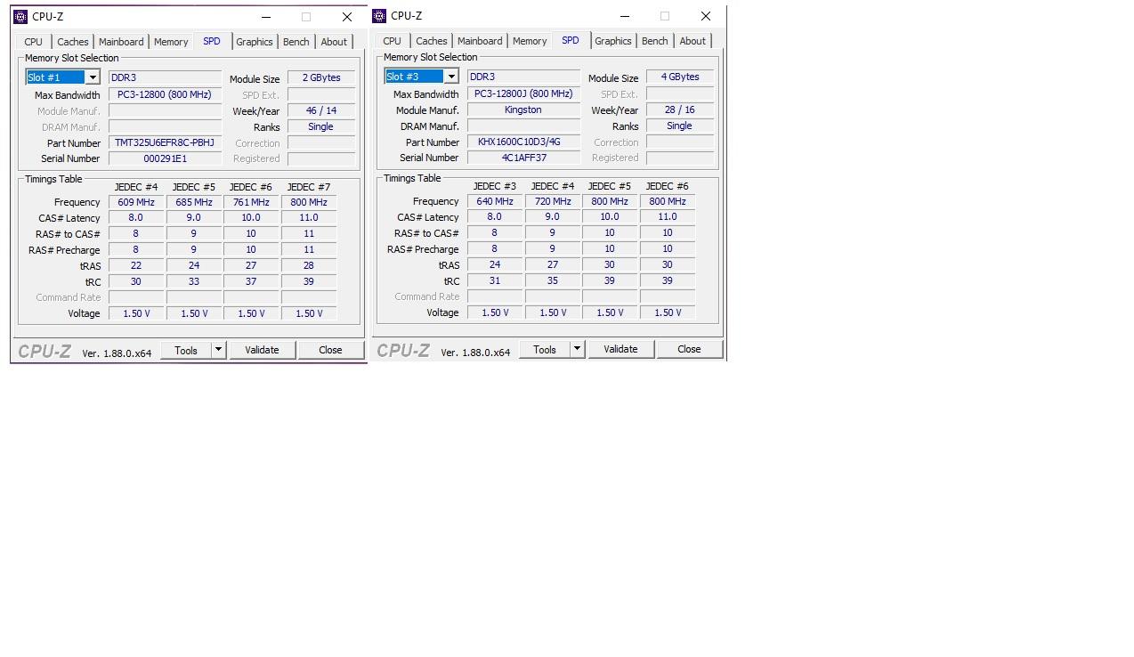Click the CPU-Z app icon in the left window title bar
The image size is (1134, 657).
coord(20,16)
